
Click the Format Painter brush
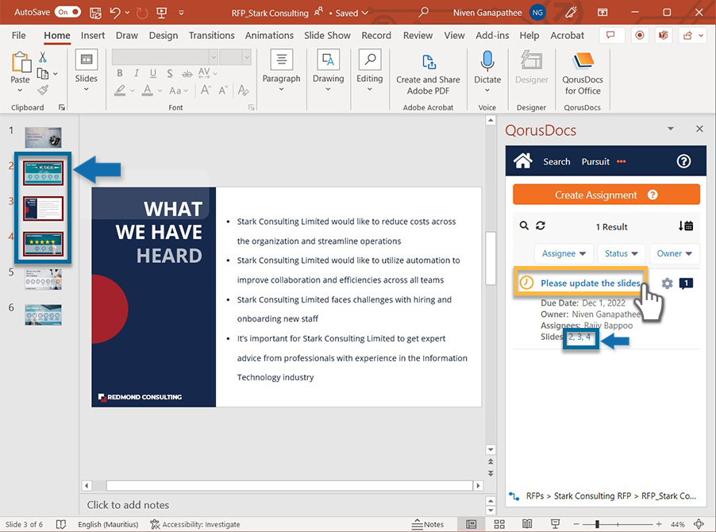point(43,90)
